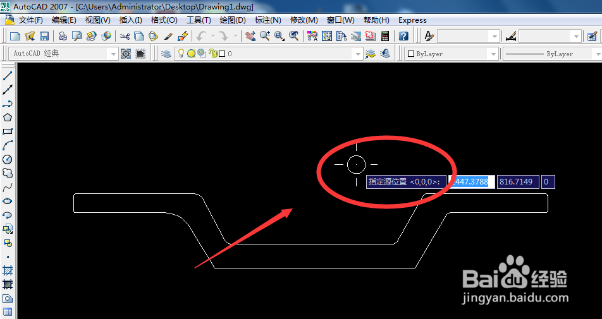Open the 工具(T) menu
The width and height of the screenshot is (602, 319).
[199, 20]
